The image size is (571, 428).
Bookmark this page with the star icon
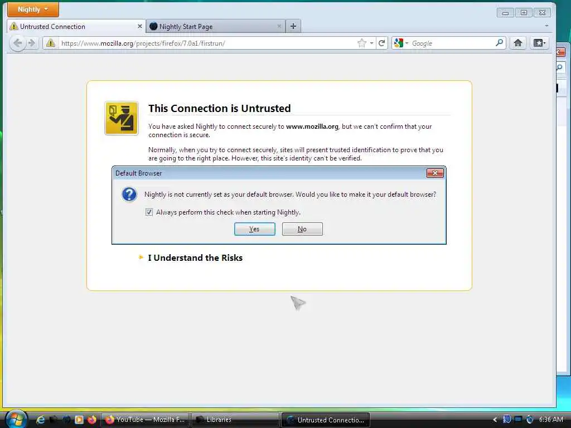point(361,43)
